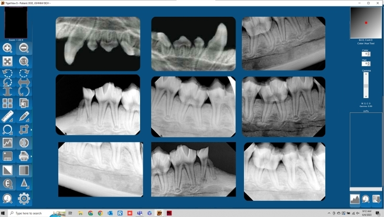
Task: Flip image horizontally with double-arrow icon
Action: coord(24,82)
